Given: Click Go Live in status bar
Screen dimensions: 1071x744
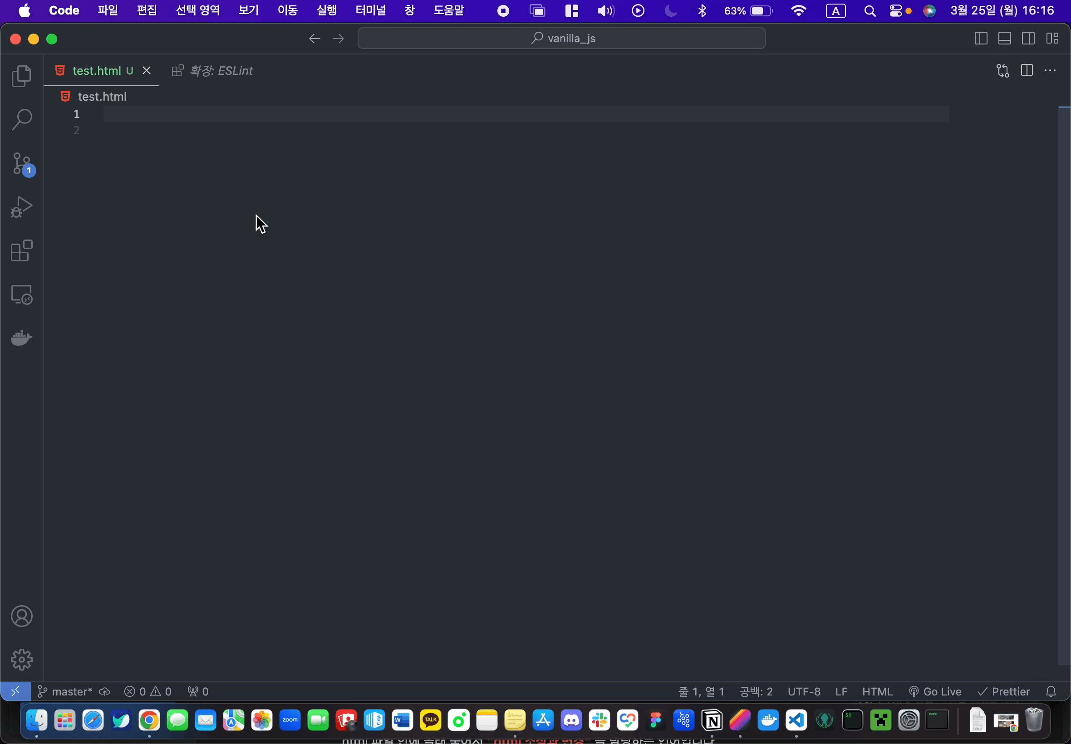Looking at the screenshot, I should tap(935, 691).
